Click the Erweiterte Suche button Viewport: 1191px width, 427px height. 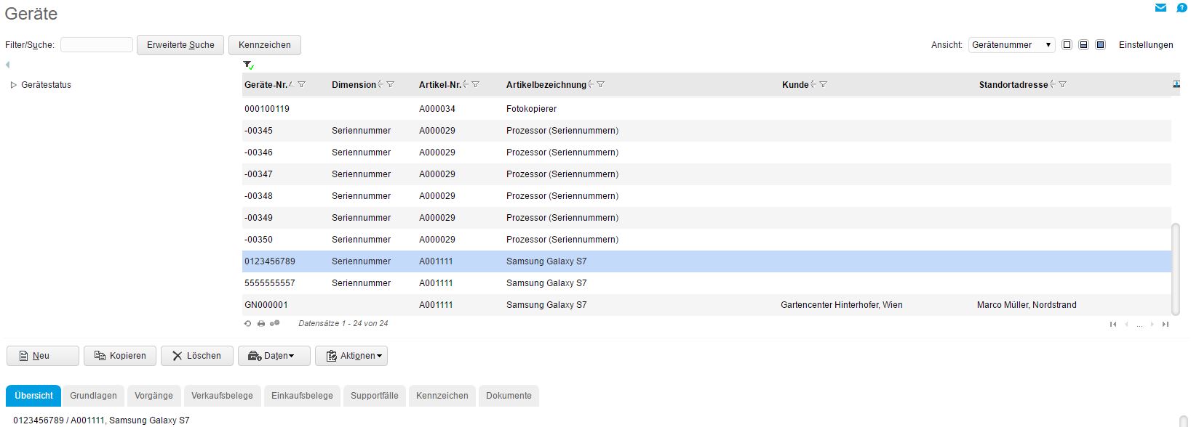click(180, 45)
